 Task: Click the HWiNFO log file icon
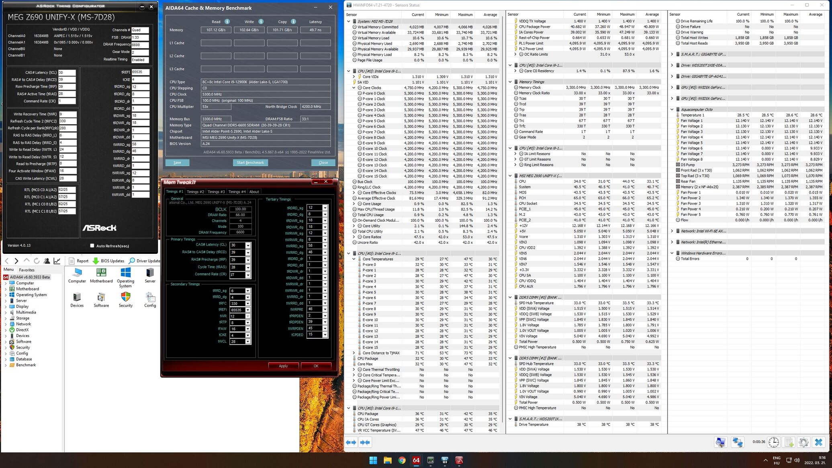[789, 442]
